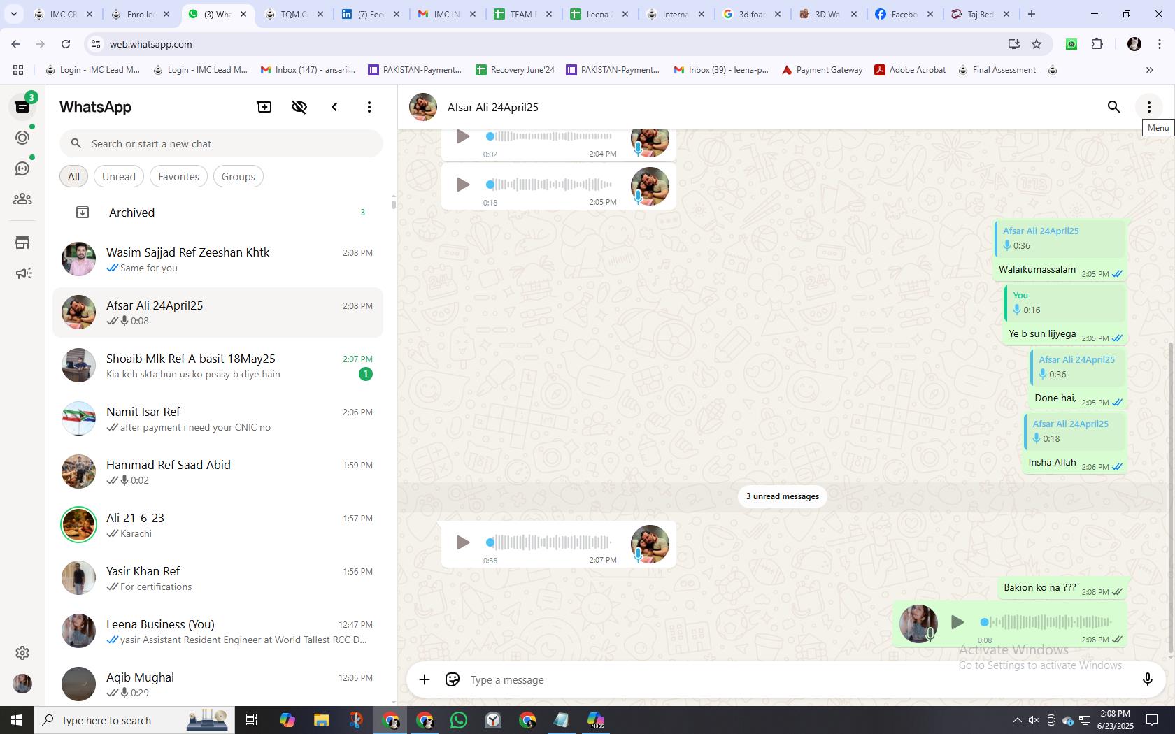Open chat Leena Business (You)

tap(218, 631)
